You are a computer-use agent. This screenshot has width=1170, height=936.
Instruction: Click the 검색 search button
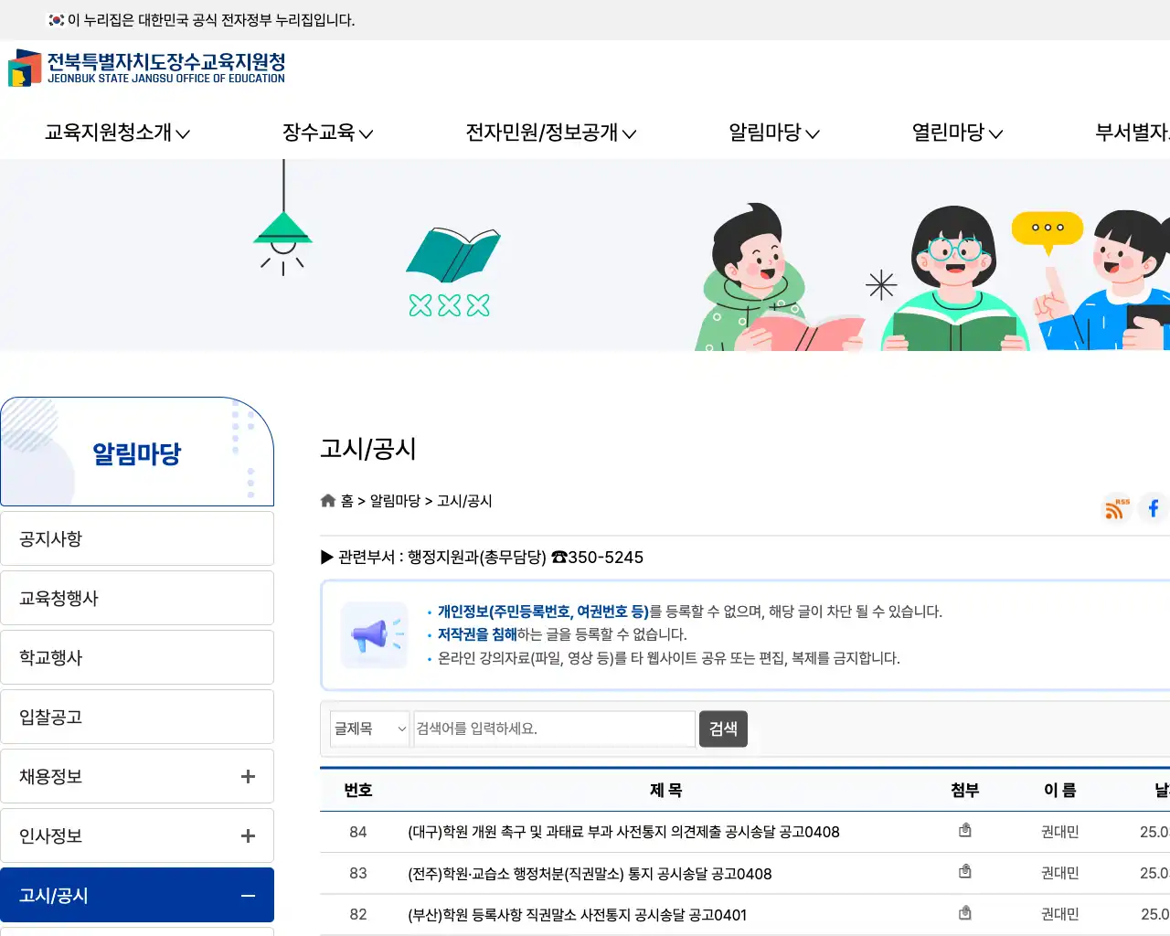point(723,729)
